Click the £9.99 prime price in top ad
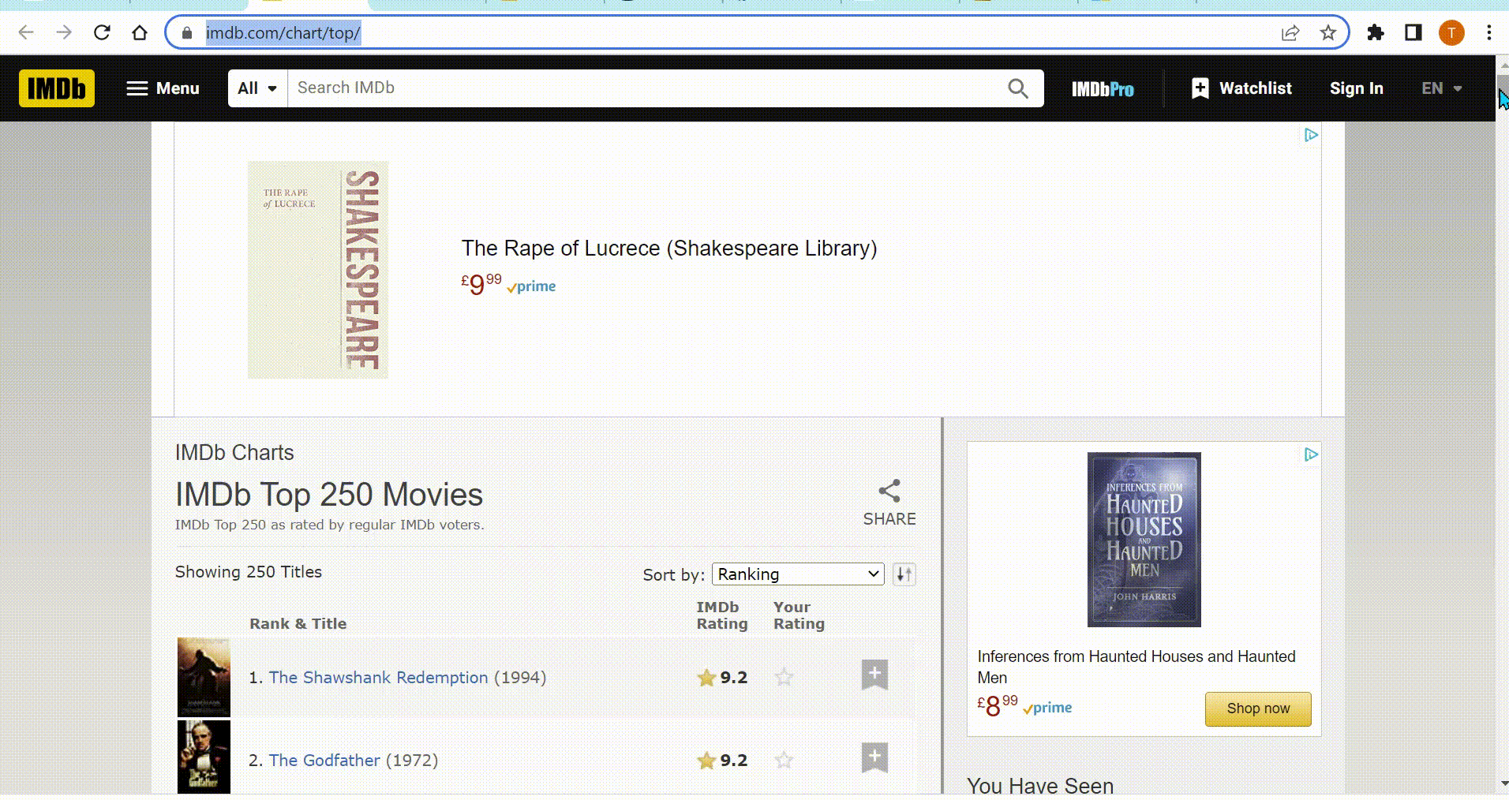This screenshot has height=800, width=1509. (x=508, y=284)
